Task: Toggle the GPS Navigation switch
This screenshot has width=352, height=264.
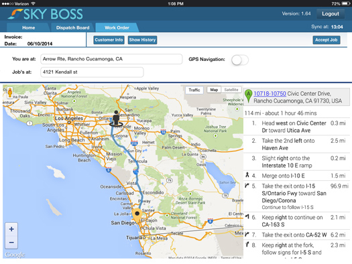Action: point(240,60)
